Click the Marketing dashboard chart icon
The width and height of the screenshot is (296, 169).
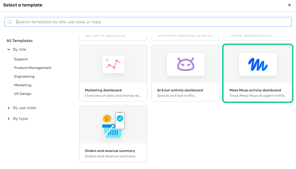(113, 64)
